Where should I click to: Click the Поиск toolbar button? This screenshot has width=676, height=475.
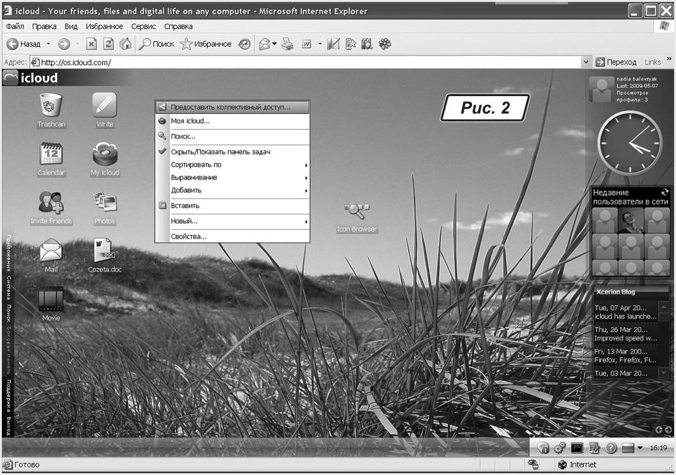pyautogui.click(x=157, y=44)
